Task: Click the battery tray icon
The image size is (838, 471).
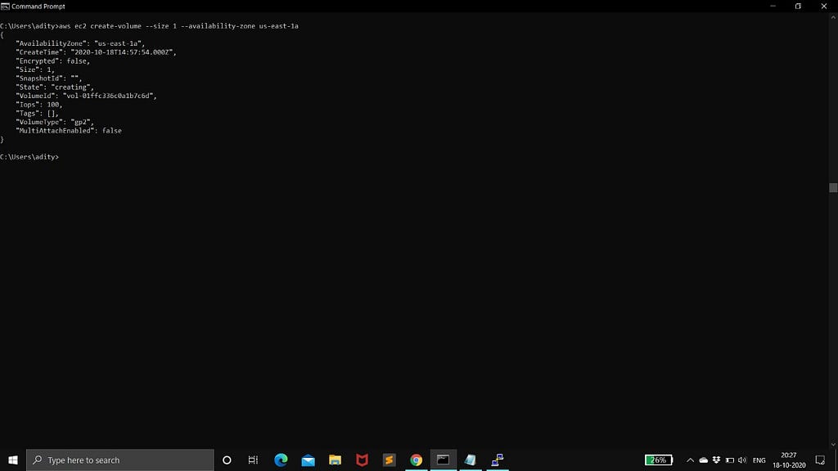Action: pyautogui.click(x=729, y=460)
